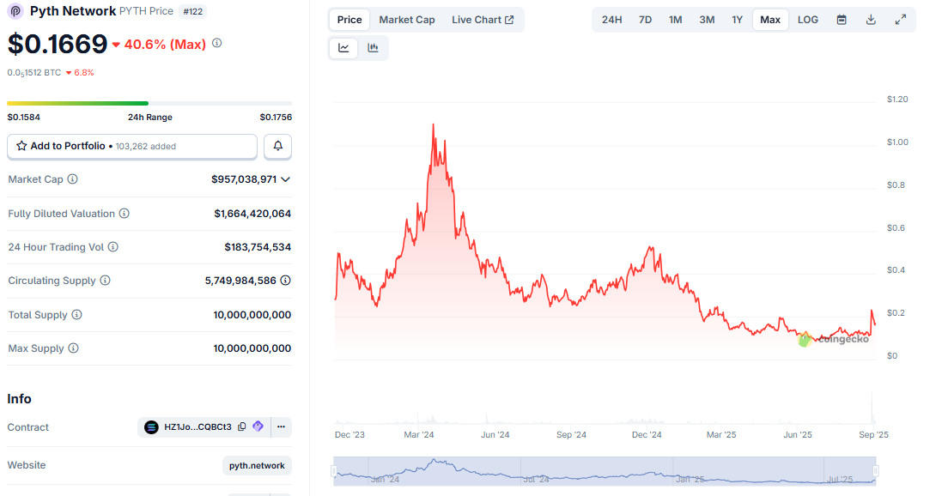948x496 pixels.
Task: Click the 6.8% BTC change text
Action: point(84,72)
